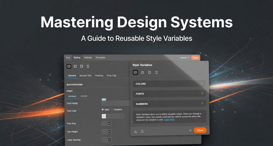Click the Font Family input field
Screen dimensions: 273x146
[x=116, y=103]
